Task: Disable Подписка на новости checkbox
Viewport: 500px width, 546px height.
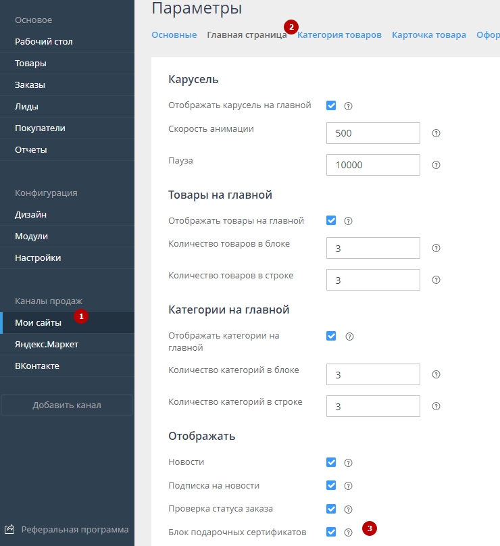Action: pos(331,485)
